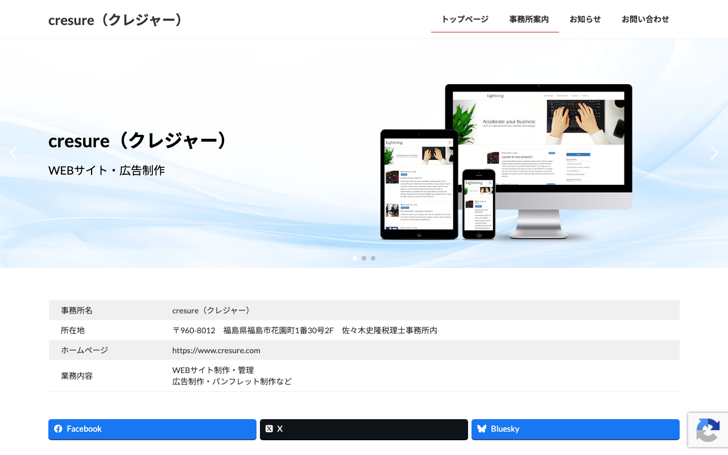Click the smartphone mockup in the banner
728x455 pixels.
[x=479, y=204]
